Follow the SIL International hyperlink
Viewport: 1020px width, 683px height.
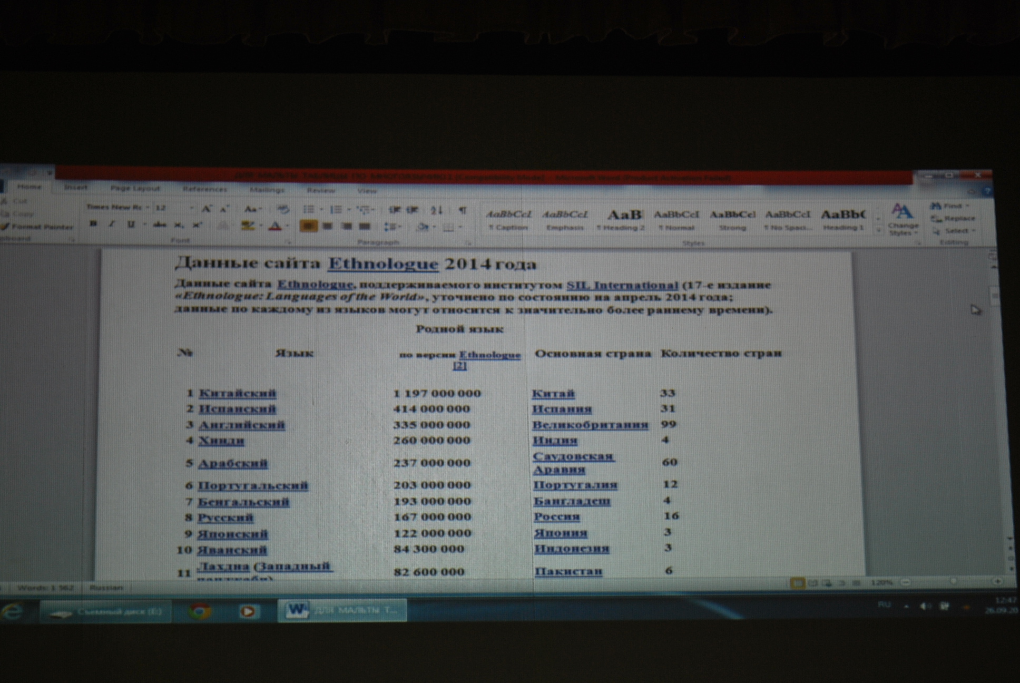(x=622, y=285)
